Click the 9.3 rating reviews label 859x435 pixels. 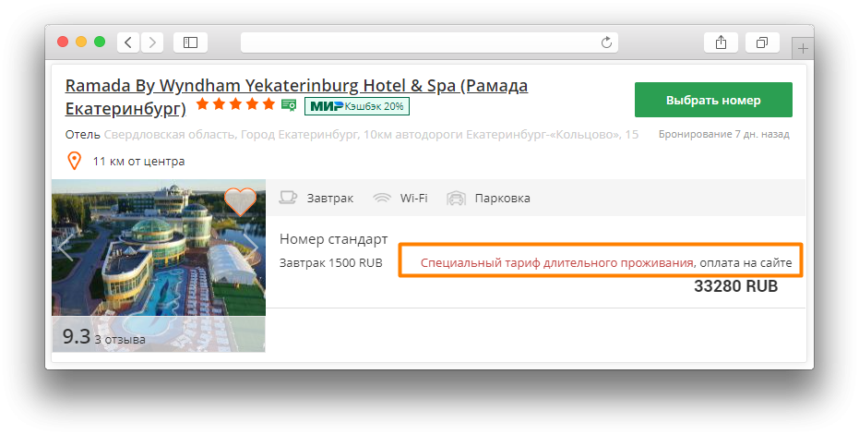click(103, 336)
